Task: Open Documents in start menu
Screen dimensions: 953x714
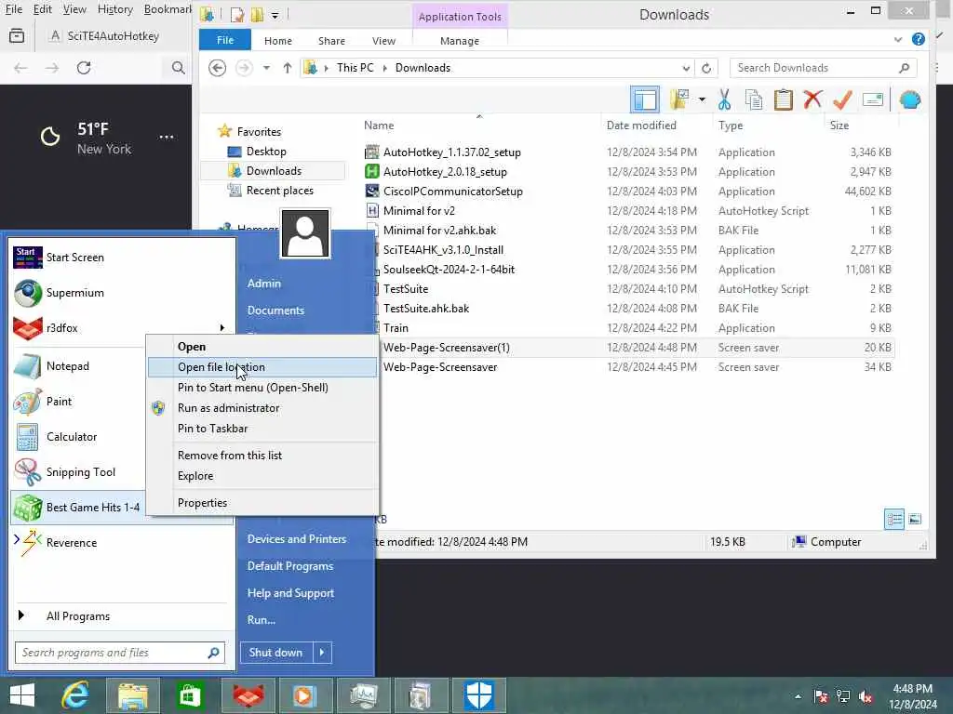Action: [275, 311]
